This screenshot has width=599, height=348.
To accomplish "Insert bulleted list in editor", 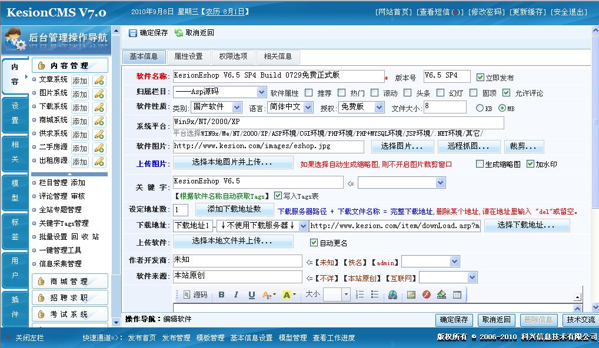I will 375,295.
